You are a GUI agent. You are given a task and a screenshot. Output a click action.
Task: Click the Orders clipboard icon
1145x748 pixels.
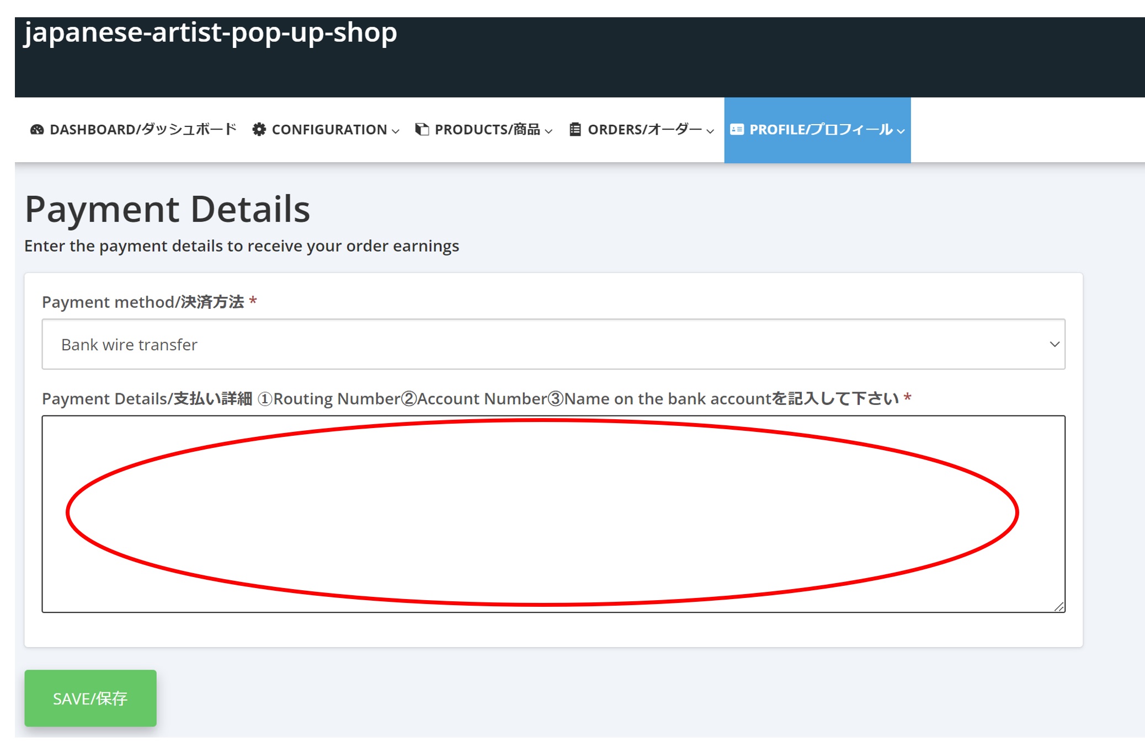point(575,130)
